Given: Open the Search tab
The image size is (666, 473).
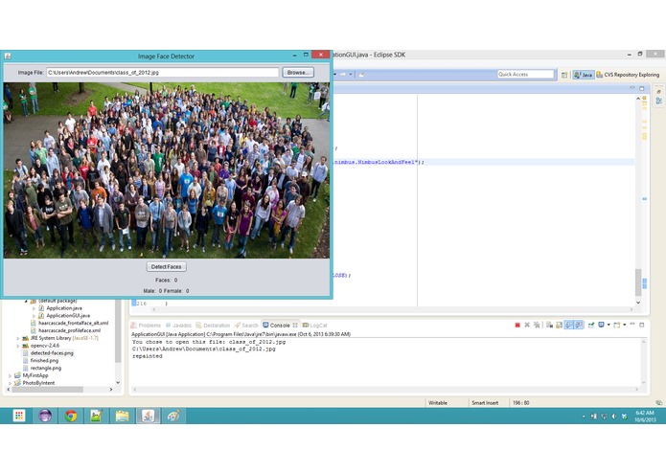Looking at the screenshot, I should pos(246,326).
